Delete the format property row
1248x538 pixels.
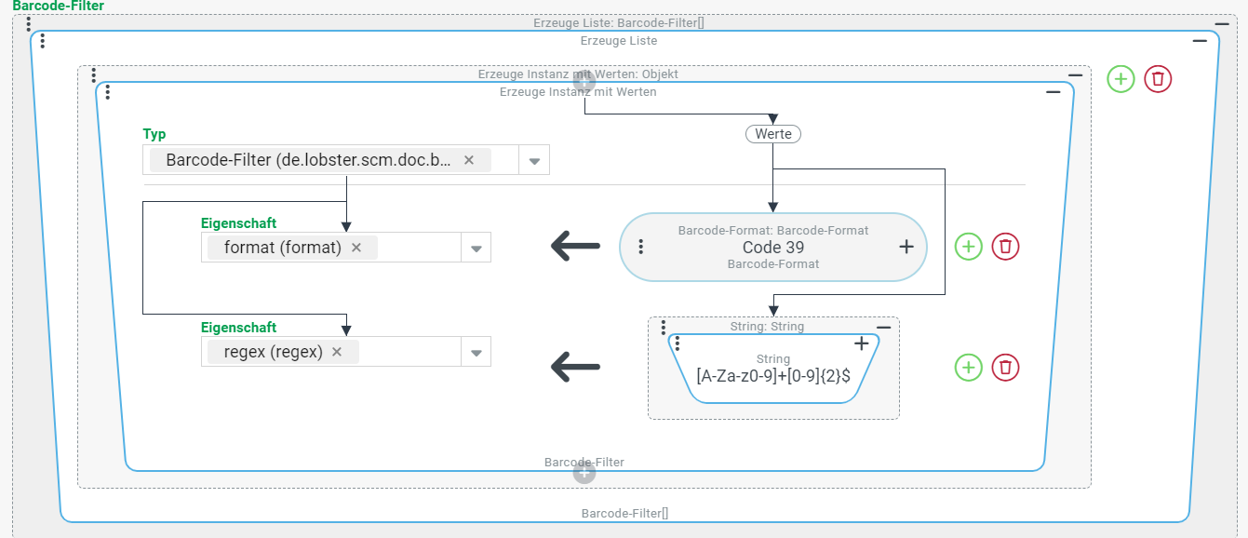tap(1005, 247)
